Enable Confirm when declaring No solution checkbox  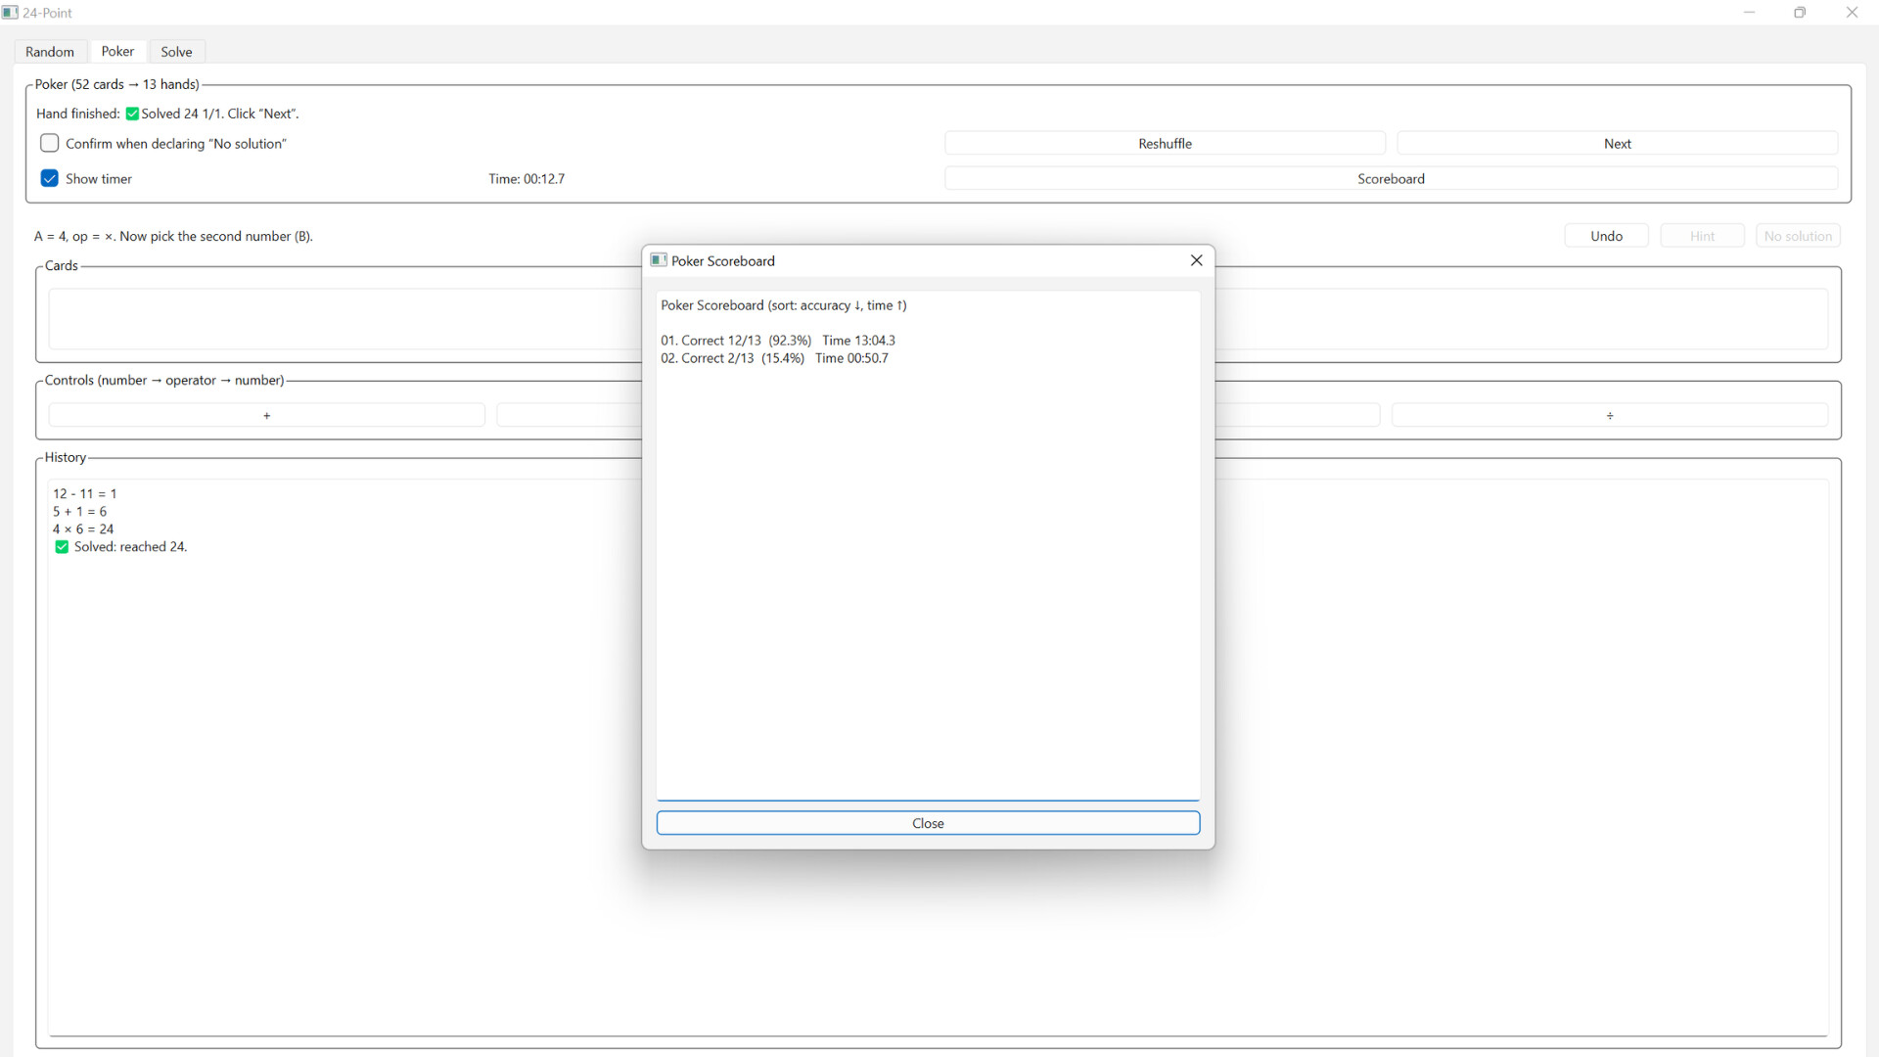(50, 143)
